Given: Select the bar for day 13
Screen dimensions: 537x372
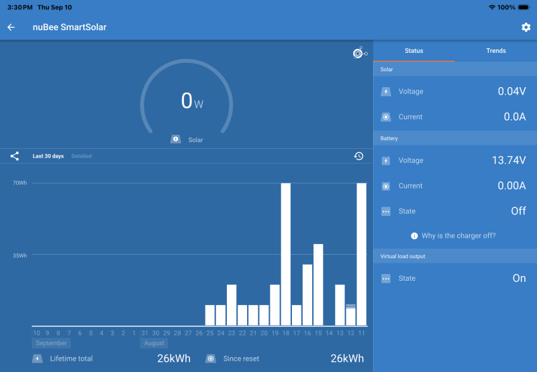Looking at the screenshot, I should click(x=340, y=305).
